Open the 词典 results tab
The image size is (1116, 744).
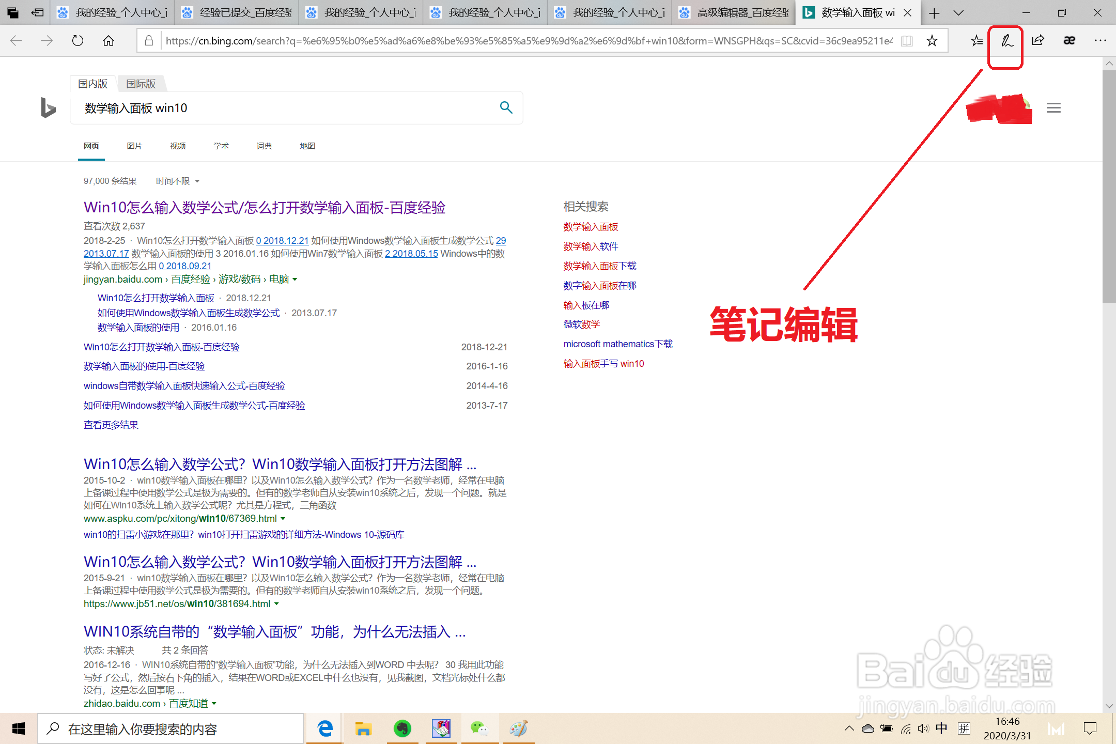click(264, 146)
